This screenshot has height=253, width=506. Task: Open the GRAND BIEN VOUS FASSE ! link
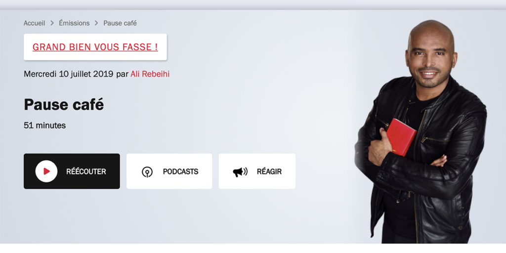coord(95,47)
